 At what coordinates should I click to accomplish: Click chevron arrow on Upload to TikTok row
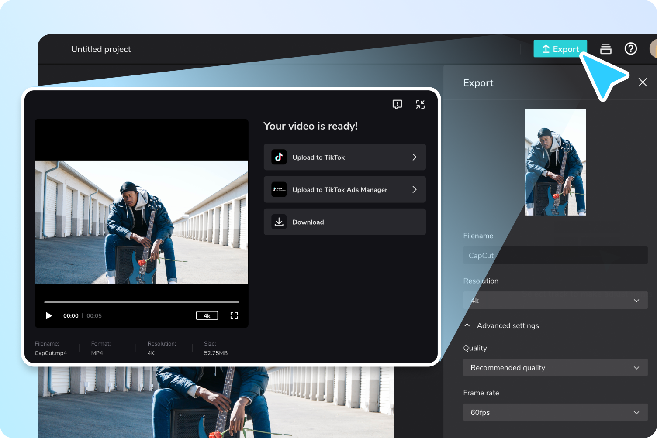pyautogui.click(x=415, y=157)
